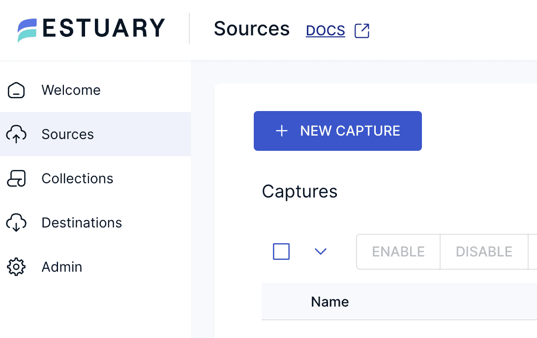Click the Destinations cloud download icon
This screenshot has height=338, width=537.
coord(16,223)
